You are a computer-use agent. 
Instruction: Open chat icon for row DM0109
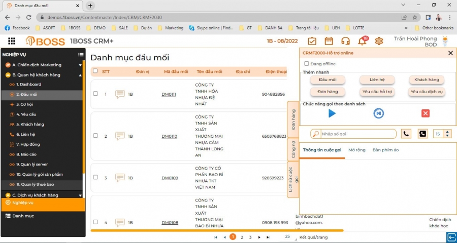click(120, 178)
